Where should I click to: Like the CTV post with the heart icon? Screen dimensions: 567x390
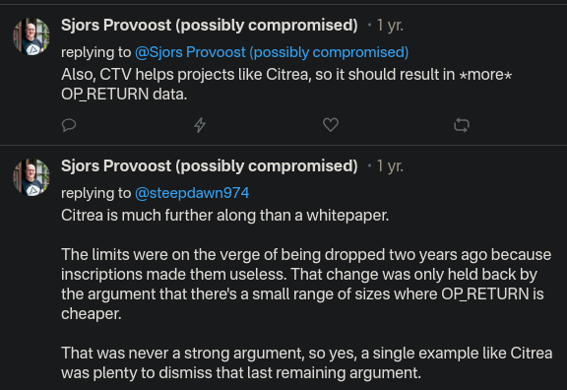(331, 125)
